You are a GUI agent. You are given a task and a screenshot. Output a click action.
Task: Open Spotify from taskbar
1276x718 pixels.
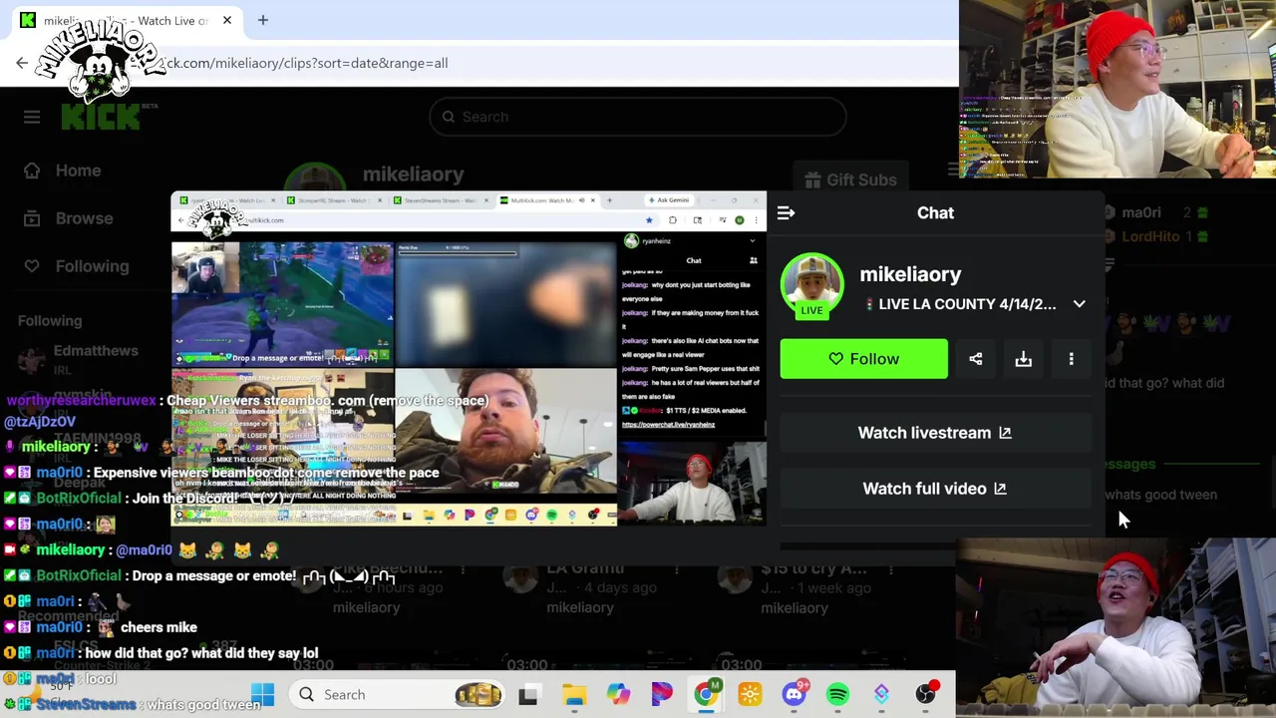[x=837, y=694]
